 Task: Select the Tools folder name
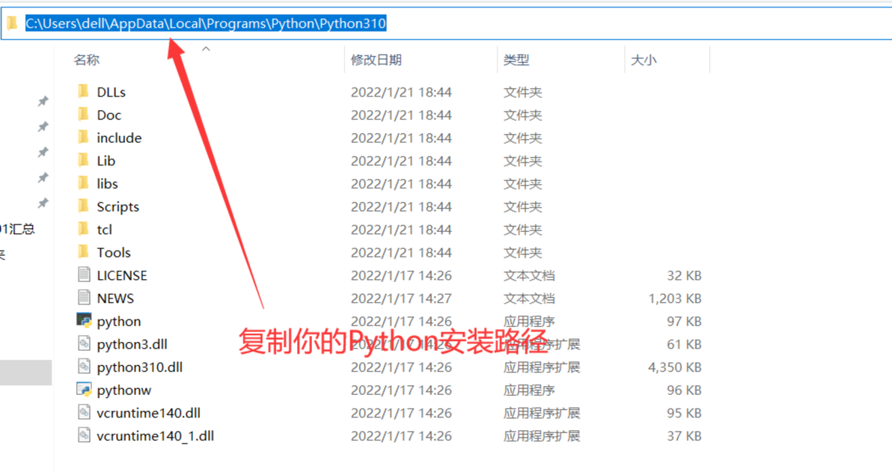click(x=113, y=253)
